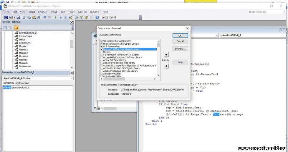Open Properties Window from toolbar icon
Image resolution: width=288 pixels, height=152 pixels.
coord(81,18)
